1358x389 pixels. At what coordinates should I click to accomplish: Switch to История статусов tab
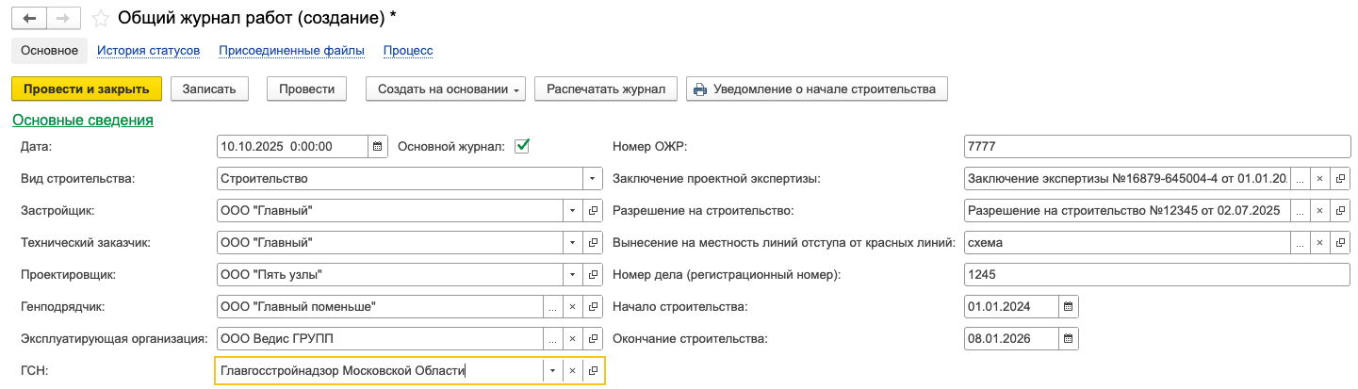click(148, 51)
